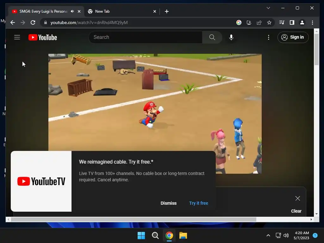Open a new browser tab
Screen dimensions: 324x243
pyautogui.click(x=167, y=11)
